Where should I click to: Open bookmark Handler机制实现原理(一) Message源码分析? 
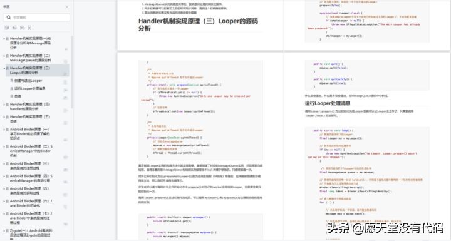pyautogui.click(x=31, y=43)
